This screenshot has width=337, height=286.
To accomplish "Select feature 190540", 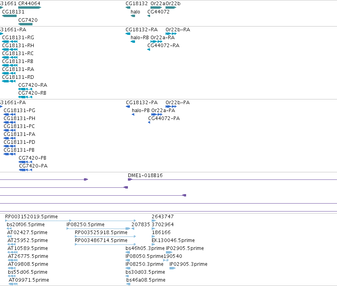I will click(x=173, y=256).
